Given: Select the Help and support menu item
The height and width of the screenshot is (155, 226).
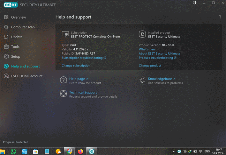Looking at the screenshot, I should click(25, 66).
